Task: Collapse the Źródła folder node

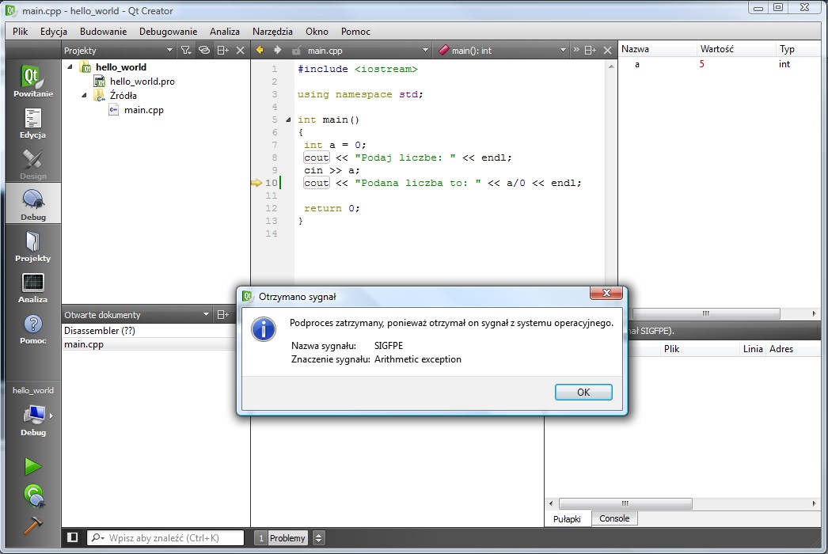Action: click(84, 96)
